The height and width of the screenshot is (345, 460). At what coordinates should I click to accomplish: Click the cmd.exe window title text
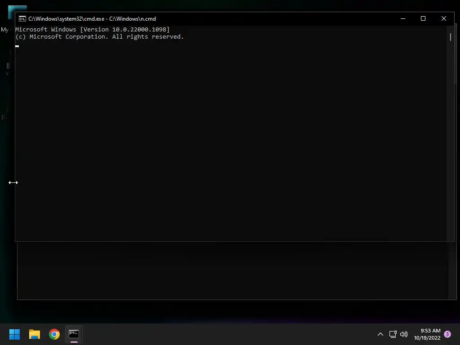pos(92,19)
